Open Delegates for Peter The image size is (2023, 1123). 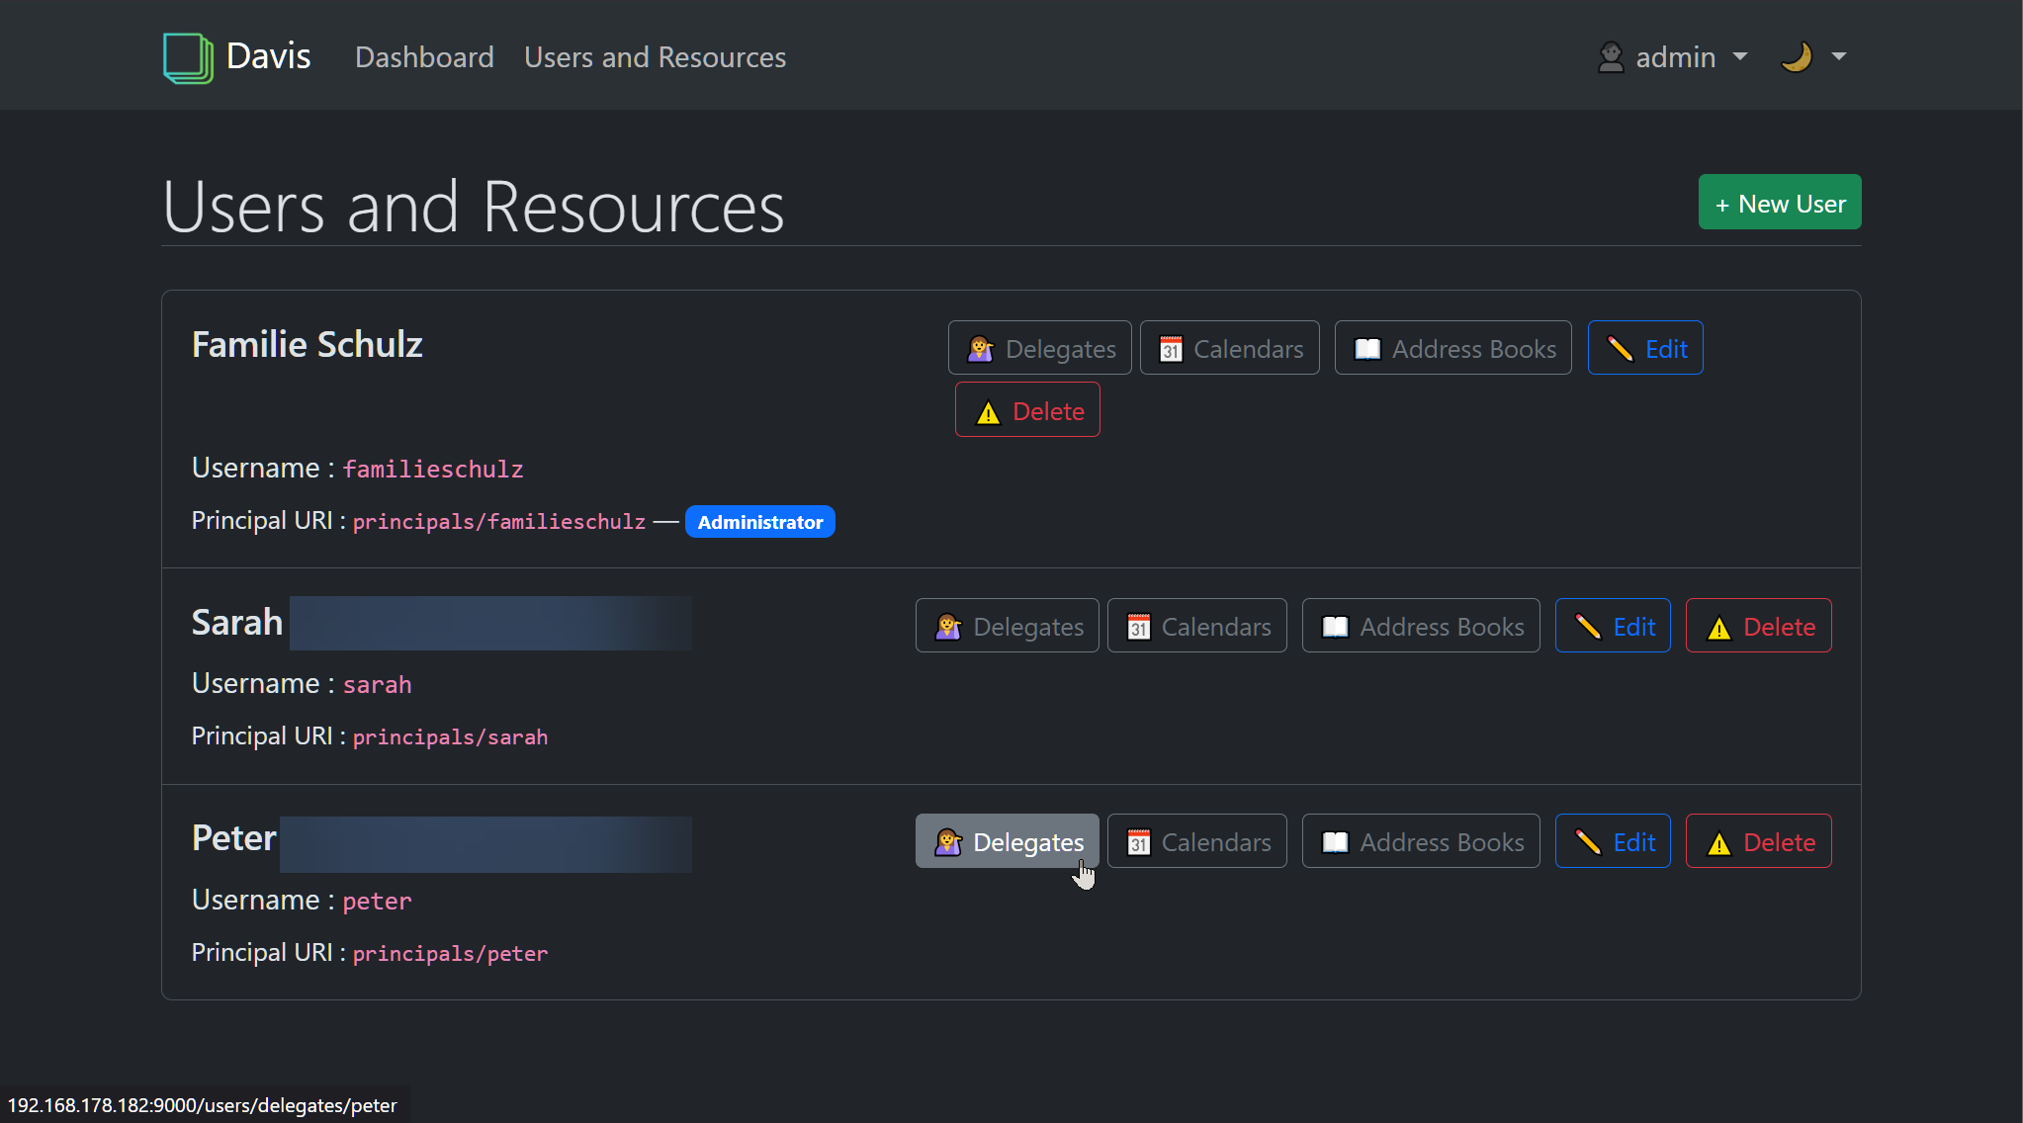point(1007,841)
